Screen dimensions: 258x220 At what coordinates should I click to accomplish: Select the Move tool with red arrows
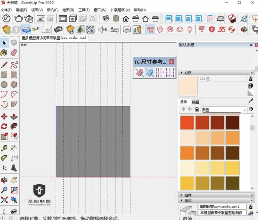tap(4, 117)
